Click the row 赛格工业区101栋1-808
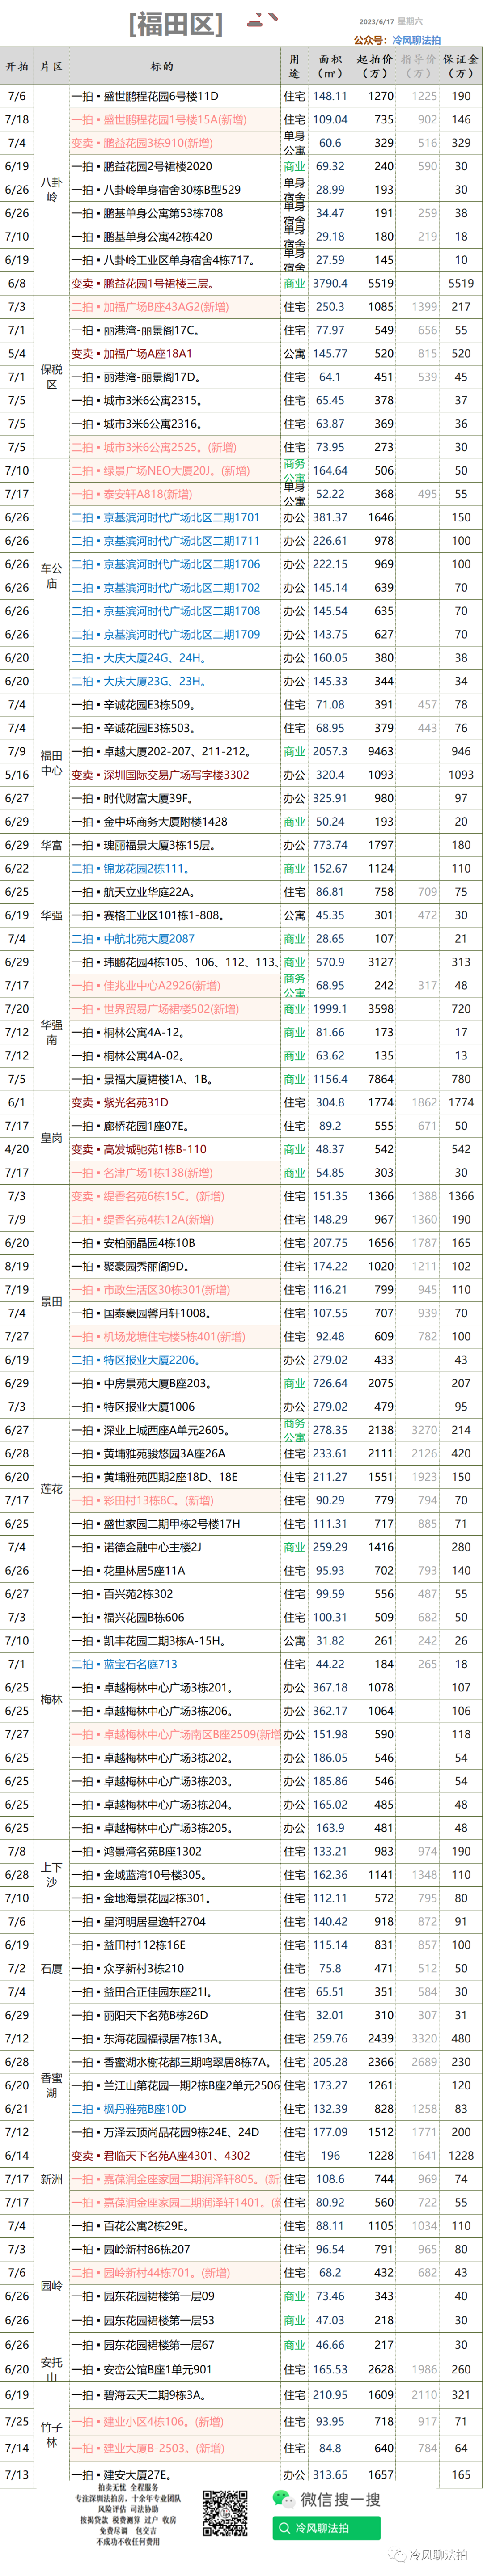Screen dimensions: 483x2576 tap(241, 915)
